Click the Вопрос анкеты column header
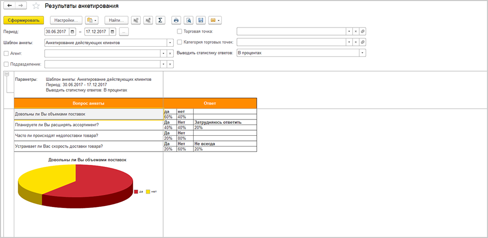Viewport: 488px width, 238px height. pos(88,103)
